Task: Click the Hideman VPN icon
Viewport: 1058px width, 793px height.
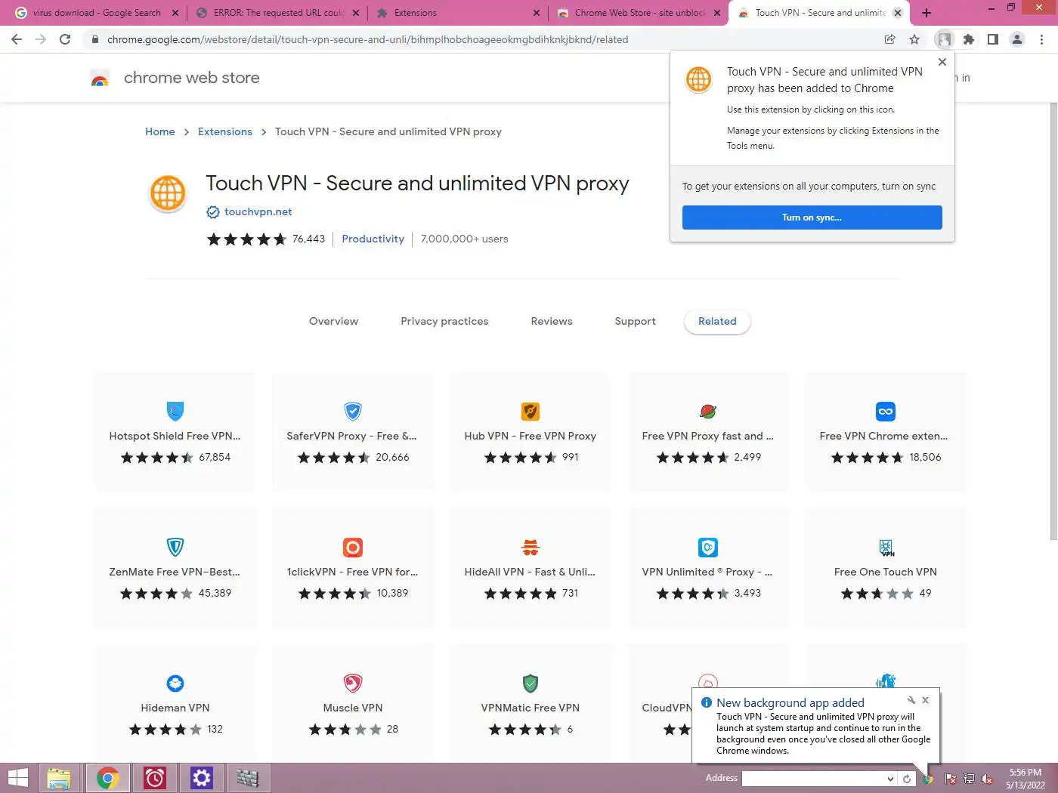Action: [x=175, y=683]
